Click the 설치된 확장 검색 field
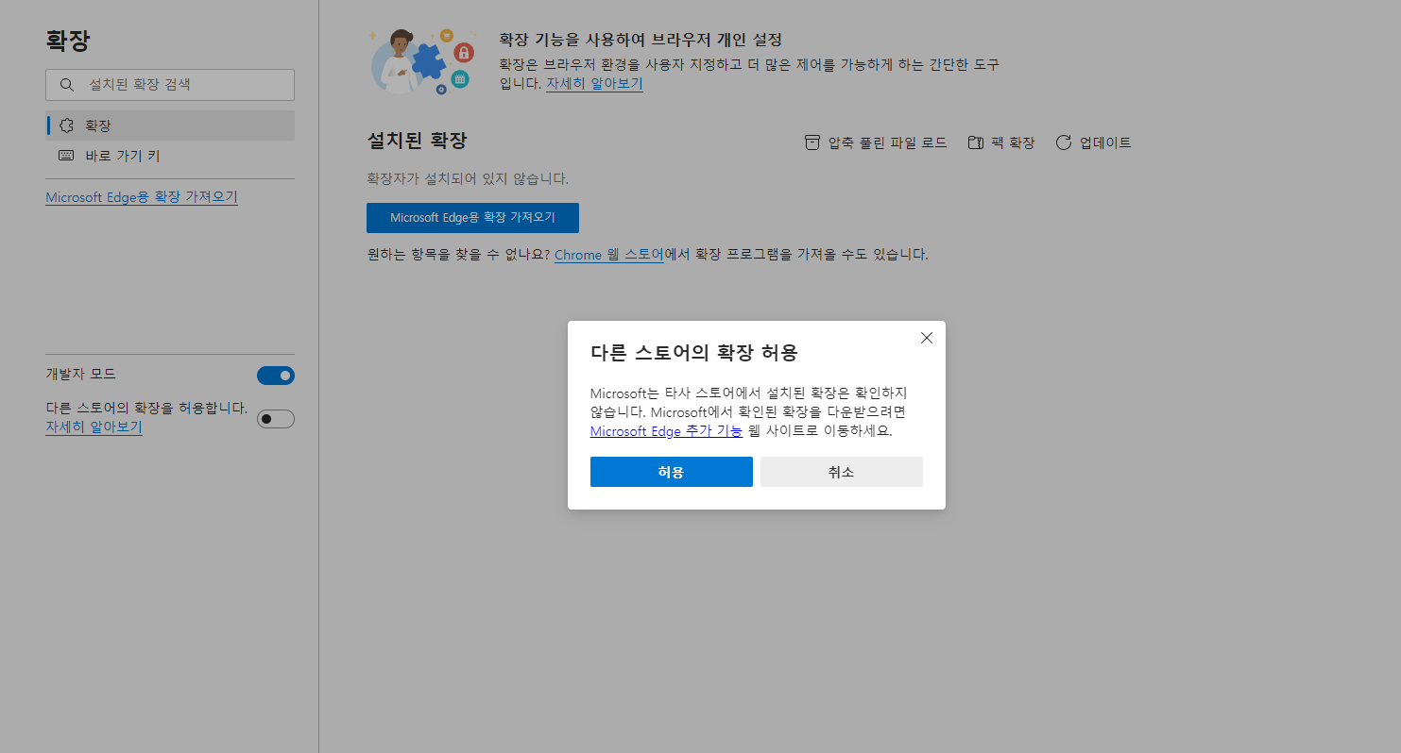Viewport: 1401px width, 753px height. tap(170, 84)
